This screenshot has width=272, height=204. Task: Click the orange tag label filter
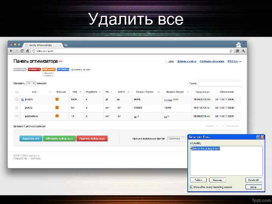point(49,70)
